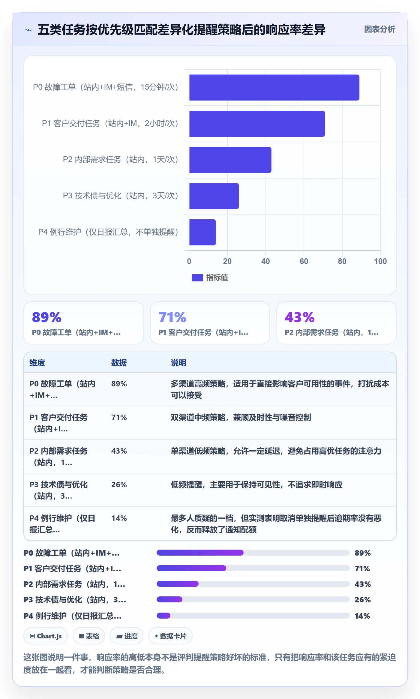Click the P2 progress bar showing 43%
420x699 pixels.
253,584
